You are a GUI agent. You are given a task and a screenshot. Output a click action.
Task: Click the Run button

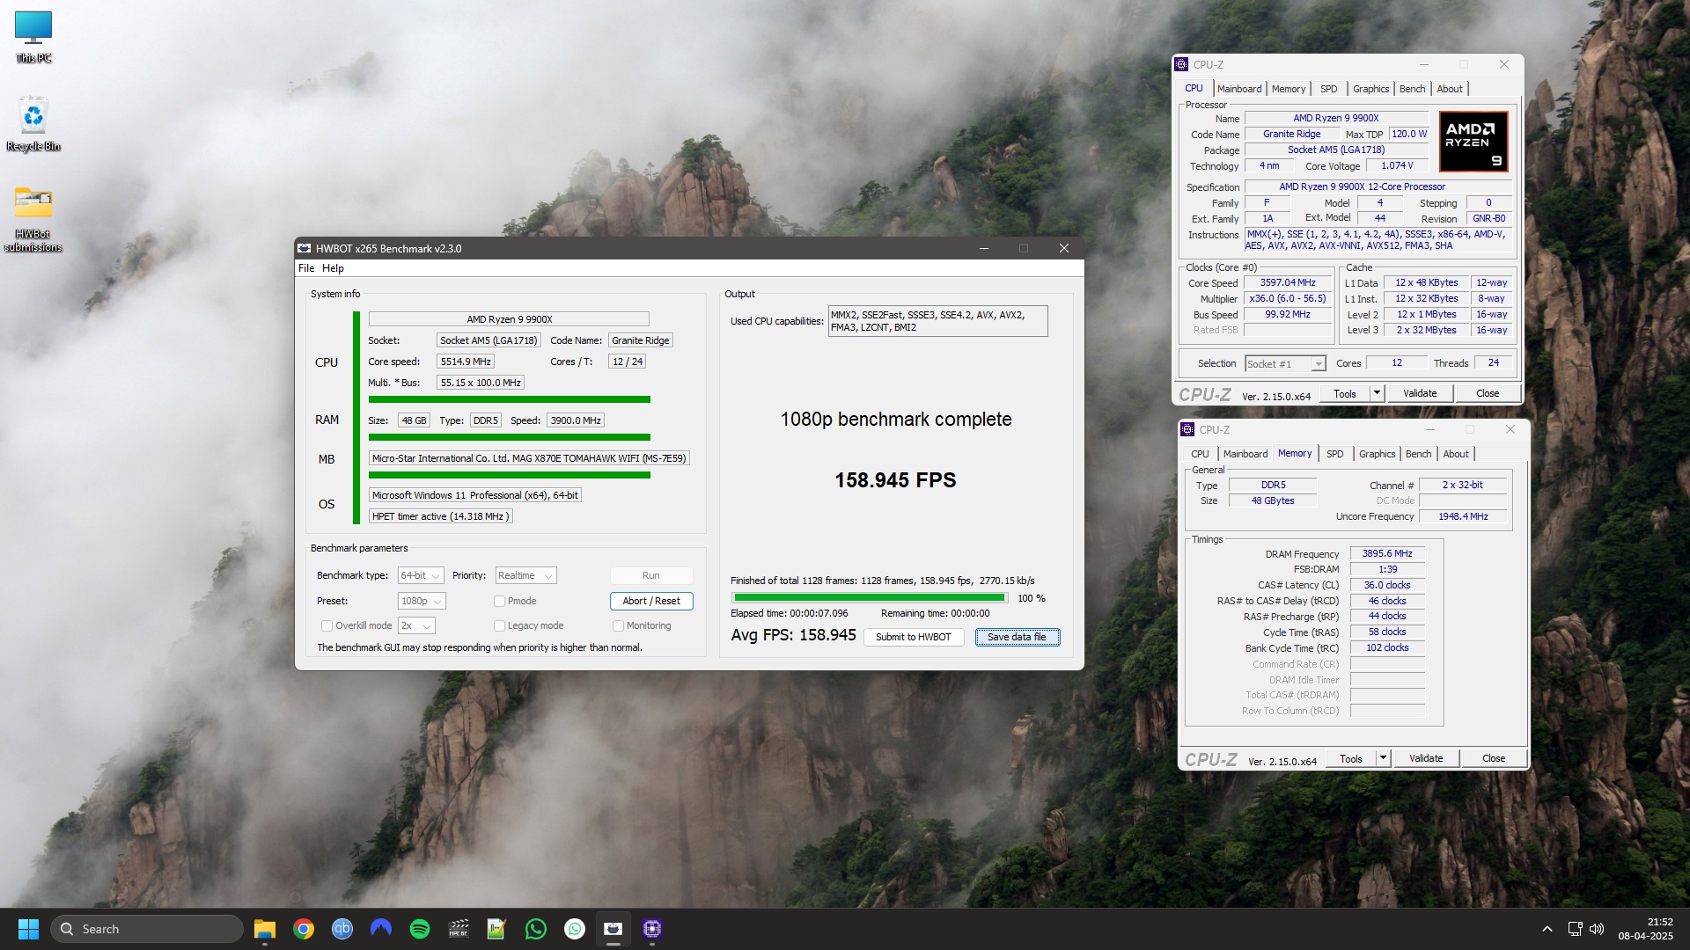pyautogui.click(x=651, y=575)
